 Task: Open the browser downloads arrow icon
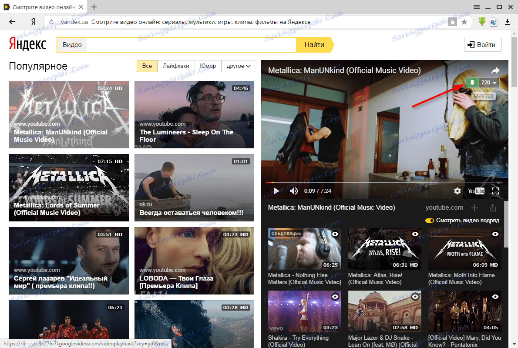[x=508, y=22]
